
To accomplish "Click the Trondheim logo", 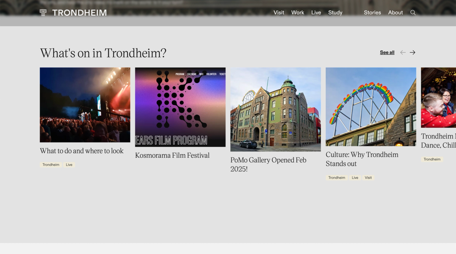I will point(72,13).
